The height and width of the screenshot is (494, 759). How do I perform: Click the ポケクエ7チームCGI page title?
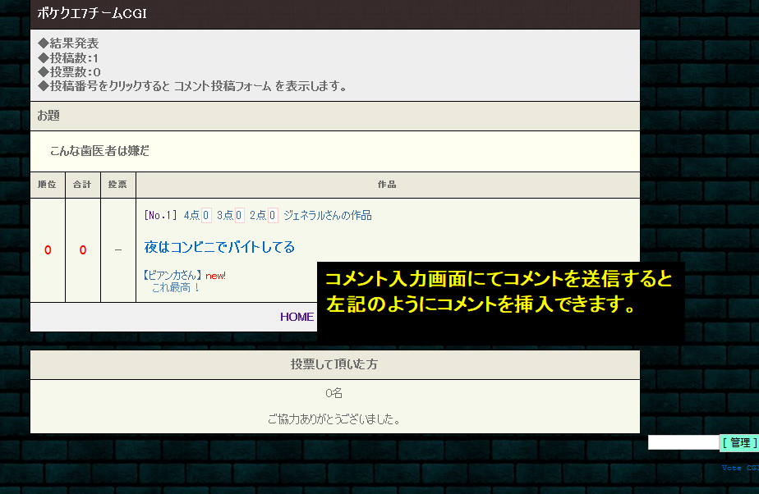tap(92, 14)
